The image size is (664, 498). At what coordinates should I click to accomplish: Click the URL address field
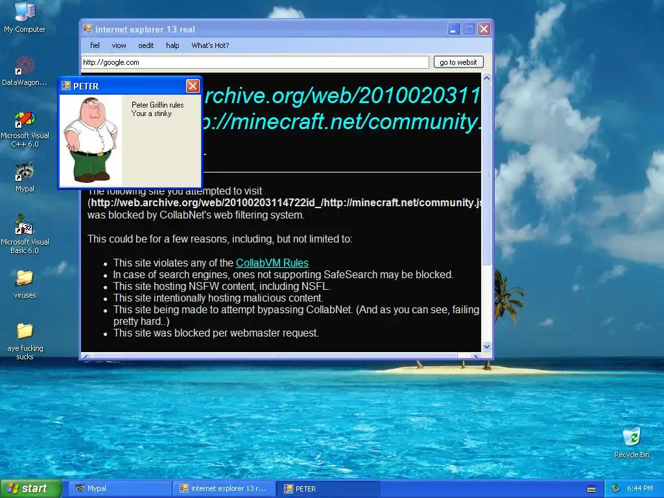pos(255,62)
